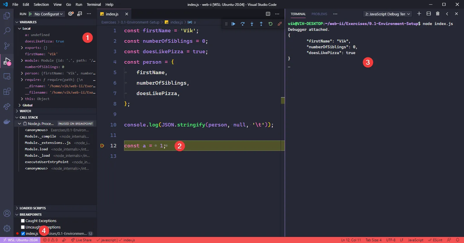Open the Debug Console icon
This screenshot has height=243, width=464.
tap(80, 14)
